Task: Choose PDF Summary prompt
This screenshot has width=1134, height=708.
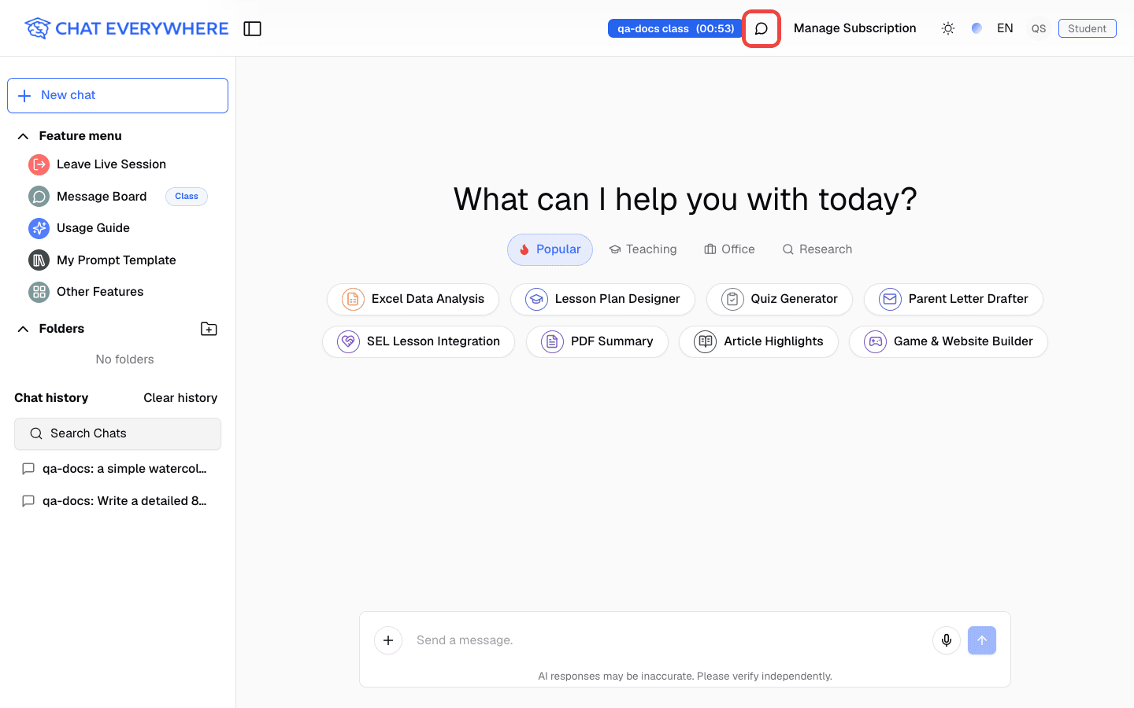Action: pyautogui.click(x=597, y=341)
